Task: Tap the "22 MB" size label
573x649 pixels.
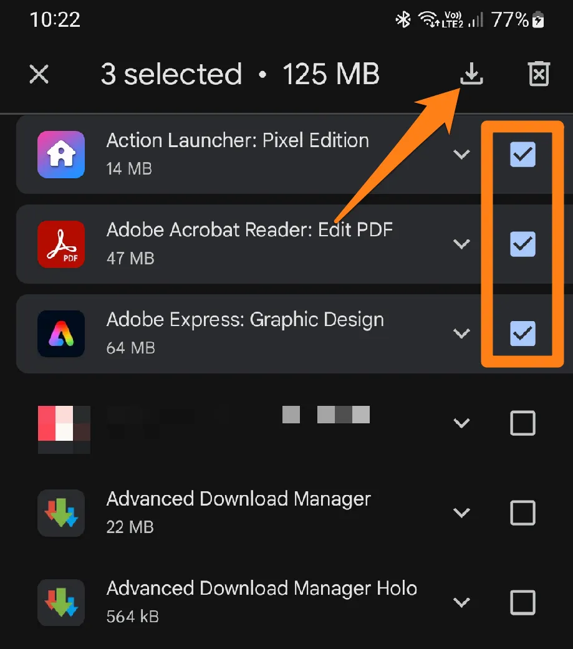Action: 130,527
